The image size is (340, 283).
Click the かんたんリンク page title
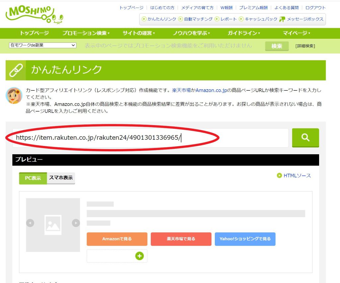pyautogui.click(x=66, y=70)
